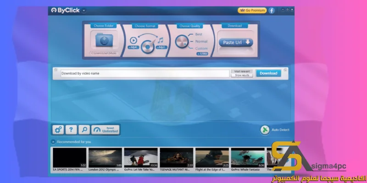This screenshot has height=183, width=367.
Task: Open the Mp3 format dropdown
Action: tap(161, 48)
